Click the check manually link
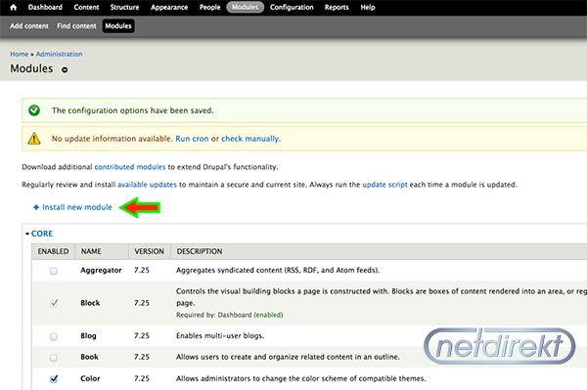 pyautogui.click(x=249, y=139)
